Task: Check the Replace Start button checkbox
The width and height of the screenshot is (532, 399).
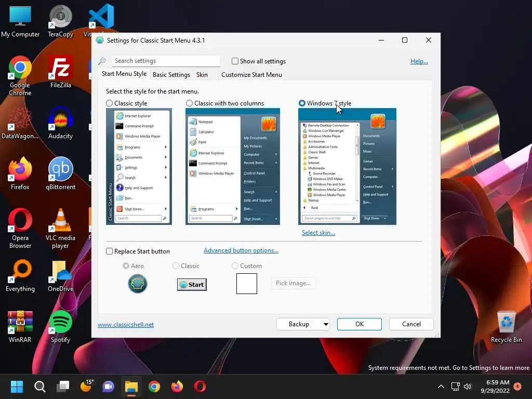Action: point(109,251)
